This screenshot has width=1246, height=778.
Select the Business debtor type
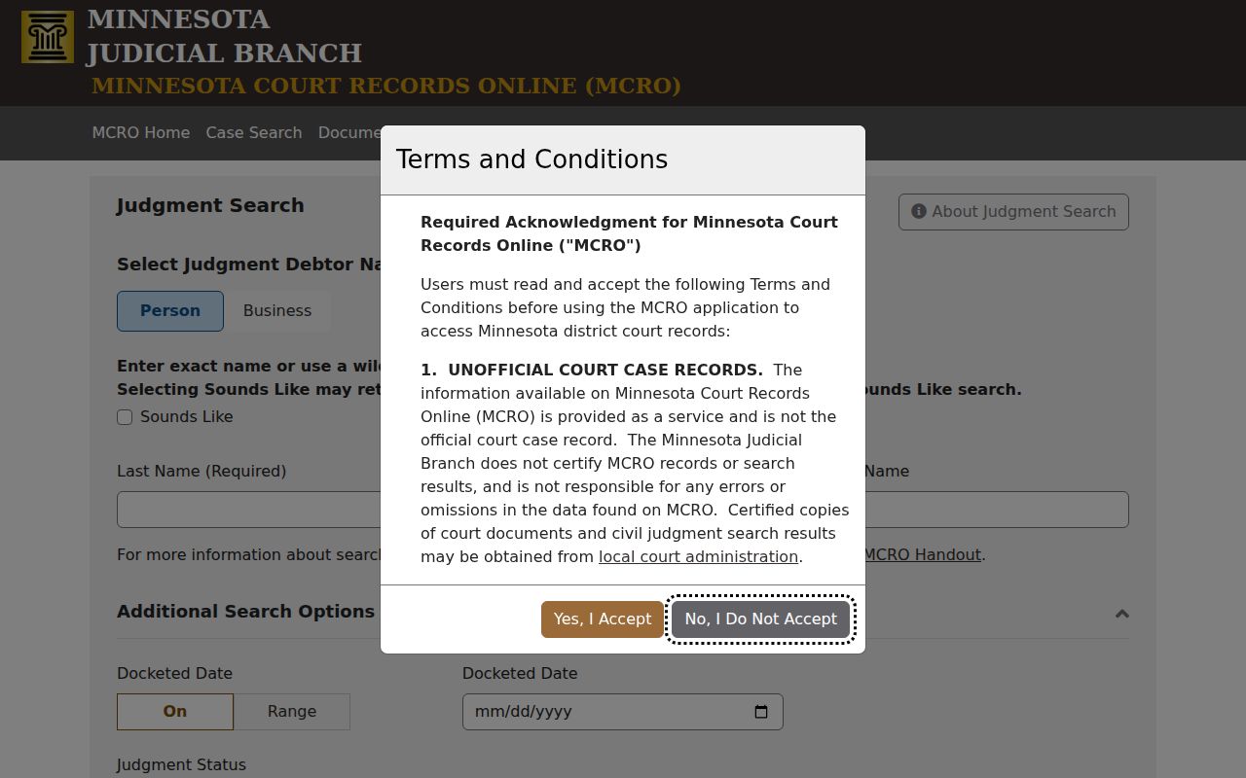point(277,311)
